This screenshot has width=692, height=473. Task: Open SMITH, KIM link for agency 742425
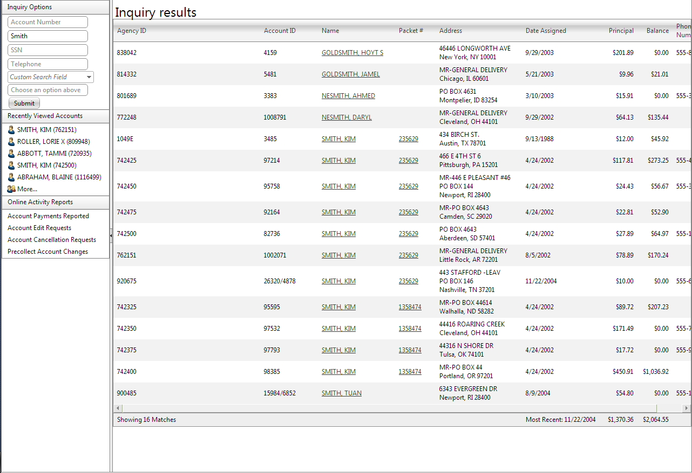click(338, 161)
